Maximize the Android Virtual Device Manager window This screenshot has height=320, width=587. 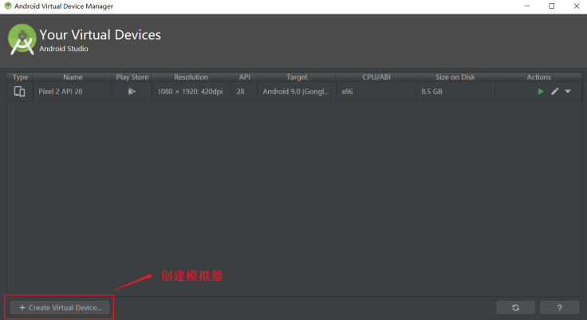pos(551,6)
